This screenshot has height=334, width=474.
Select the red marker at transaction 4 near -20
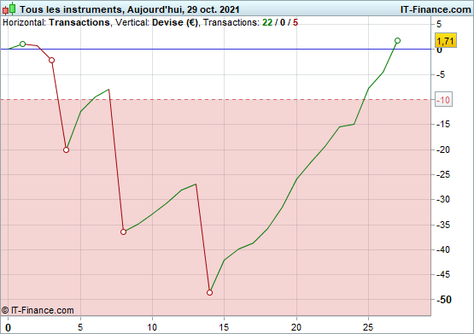point(67,150)
